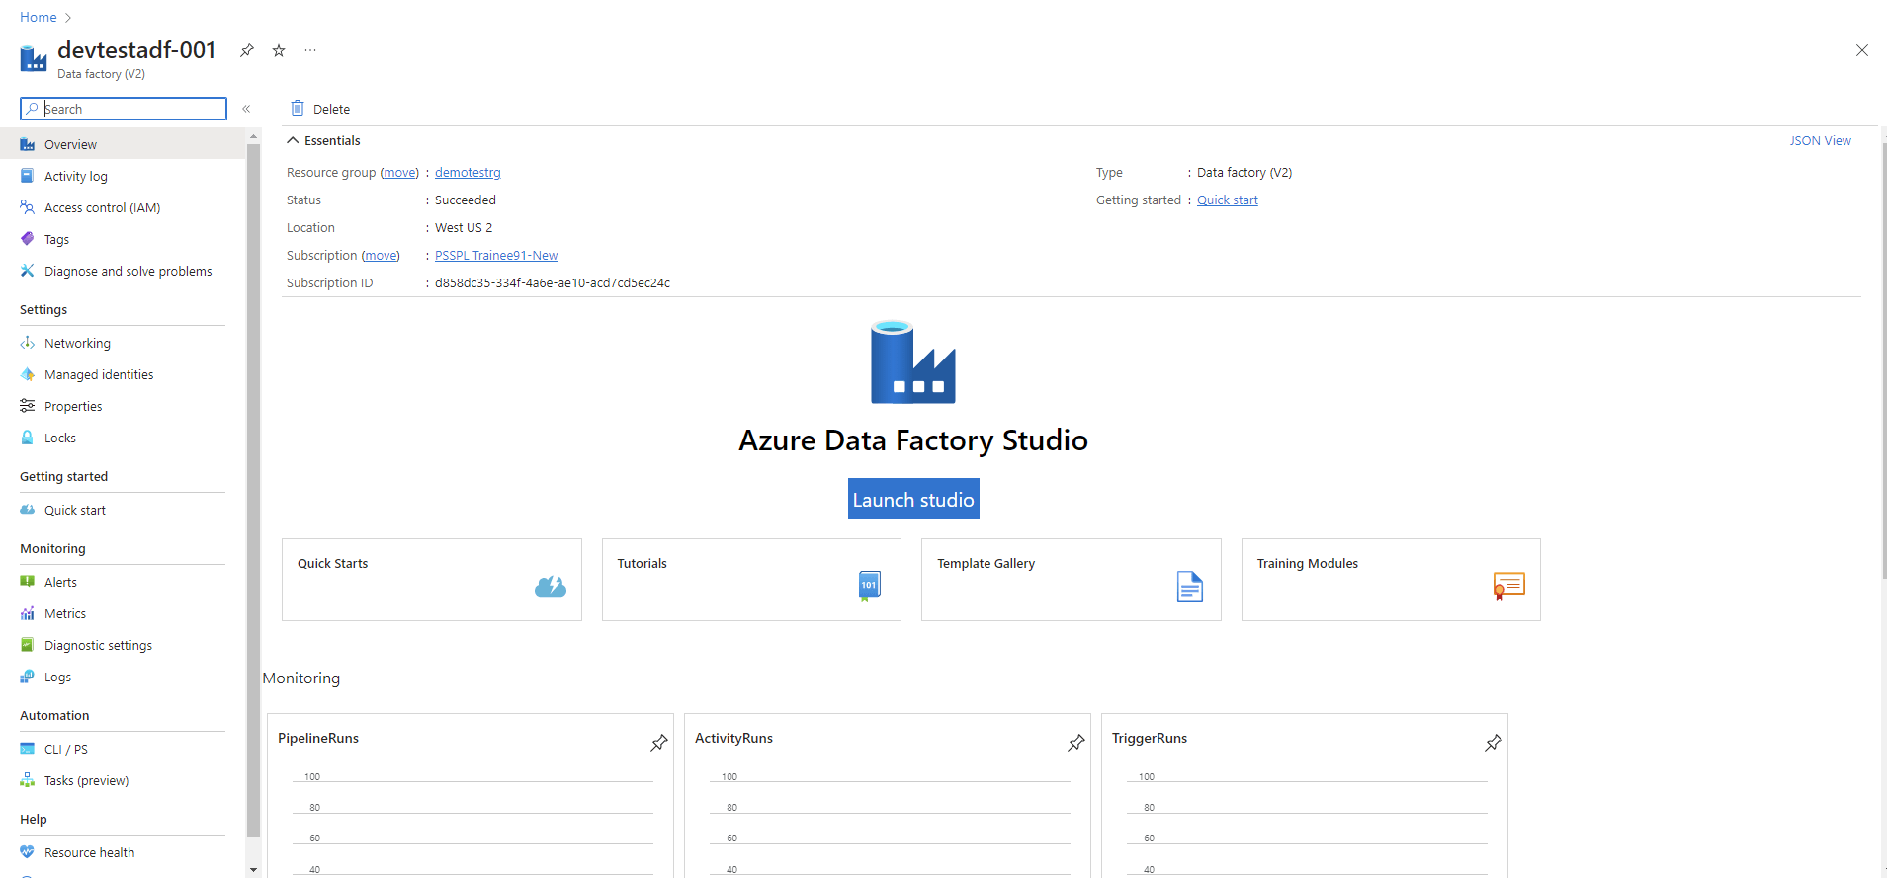Image resolution: width=1887 pixels, height=878 pixels.
Task: Open the Template Gallery card
Action: click(1071, 580)
